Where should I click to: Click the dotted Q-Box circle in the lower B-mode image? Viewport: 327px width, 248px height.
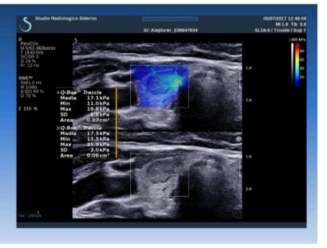(x=155, y=172)
